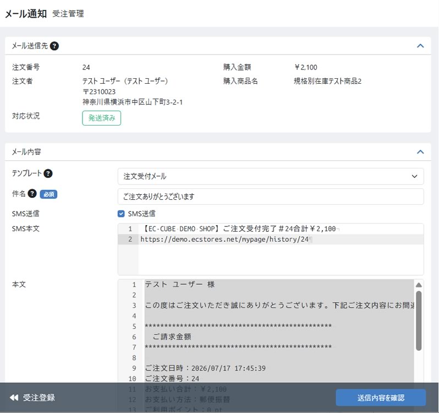Click the double-arrow back icon next to 受注登録
Image resolution: width=439 pixels, height=413 pixels.
(14, 398)
